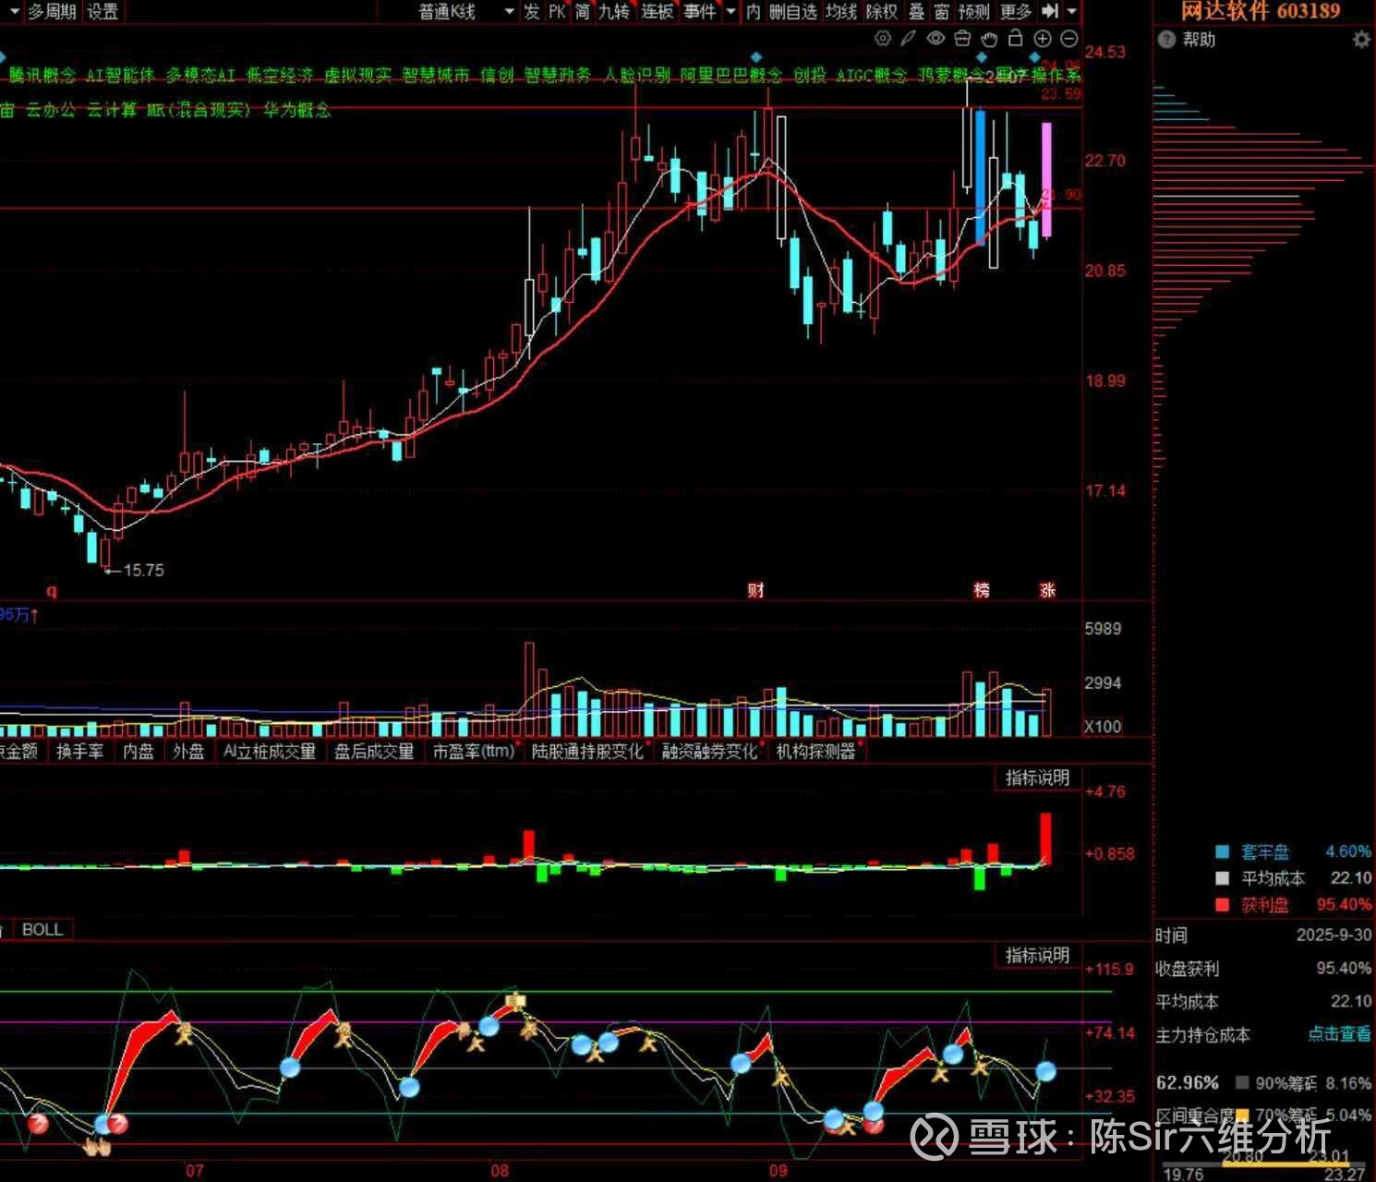Toggle the 预测 forecast button

973,11
